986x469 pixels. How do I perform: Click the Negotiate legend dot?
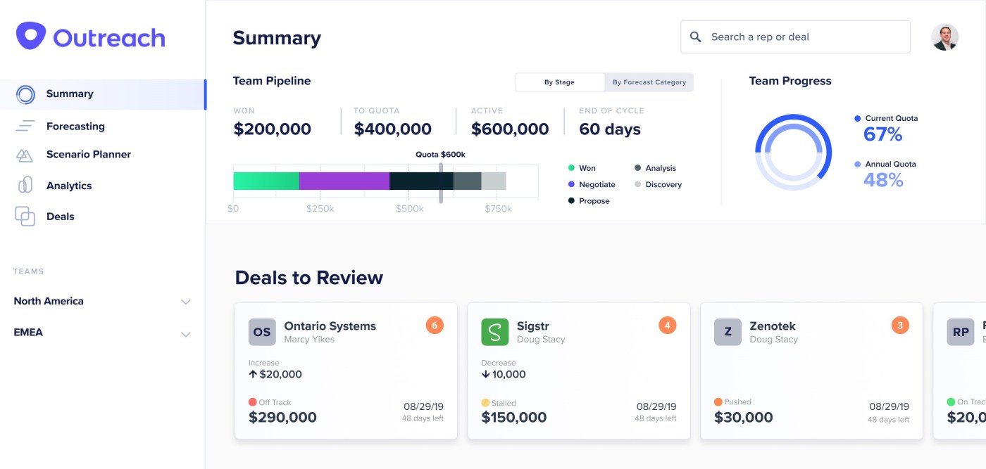tap(571, 184)
